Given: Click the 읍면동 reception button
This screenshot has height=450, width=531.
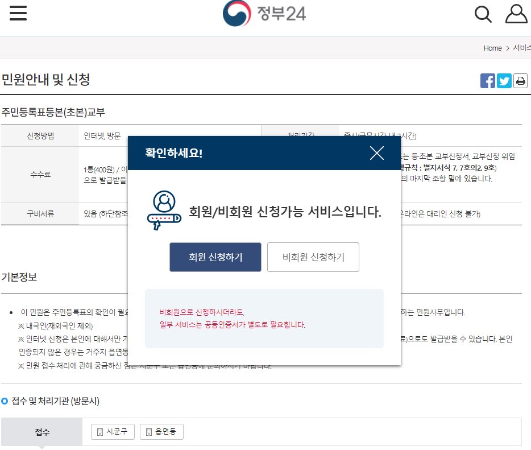Looking at the screenshot, I should tap(161, 431).
